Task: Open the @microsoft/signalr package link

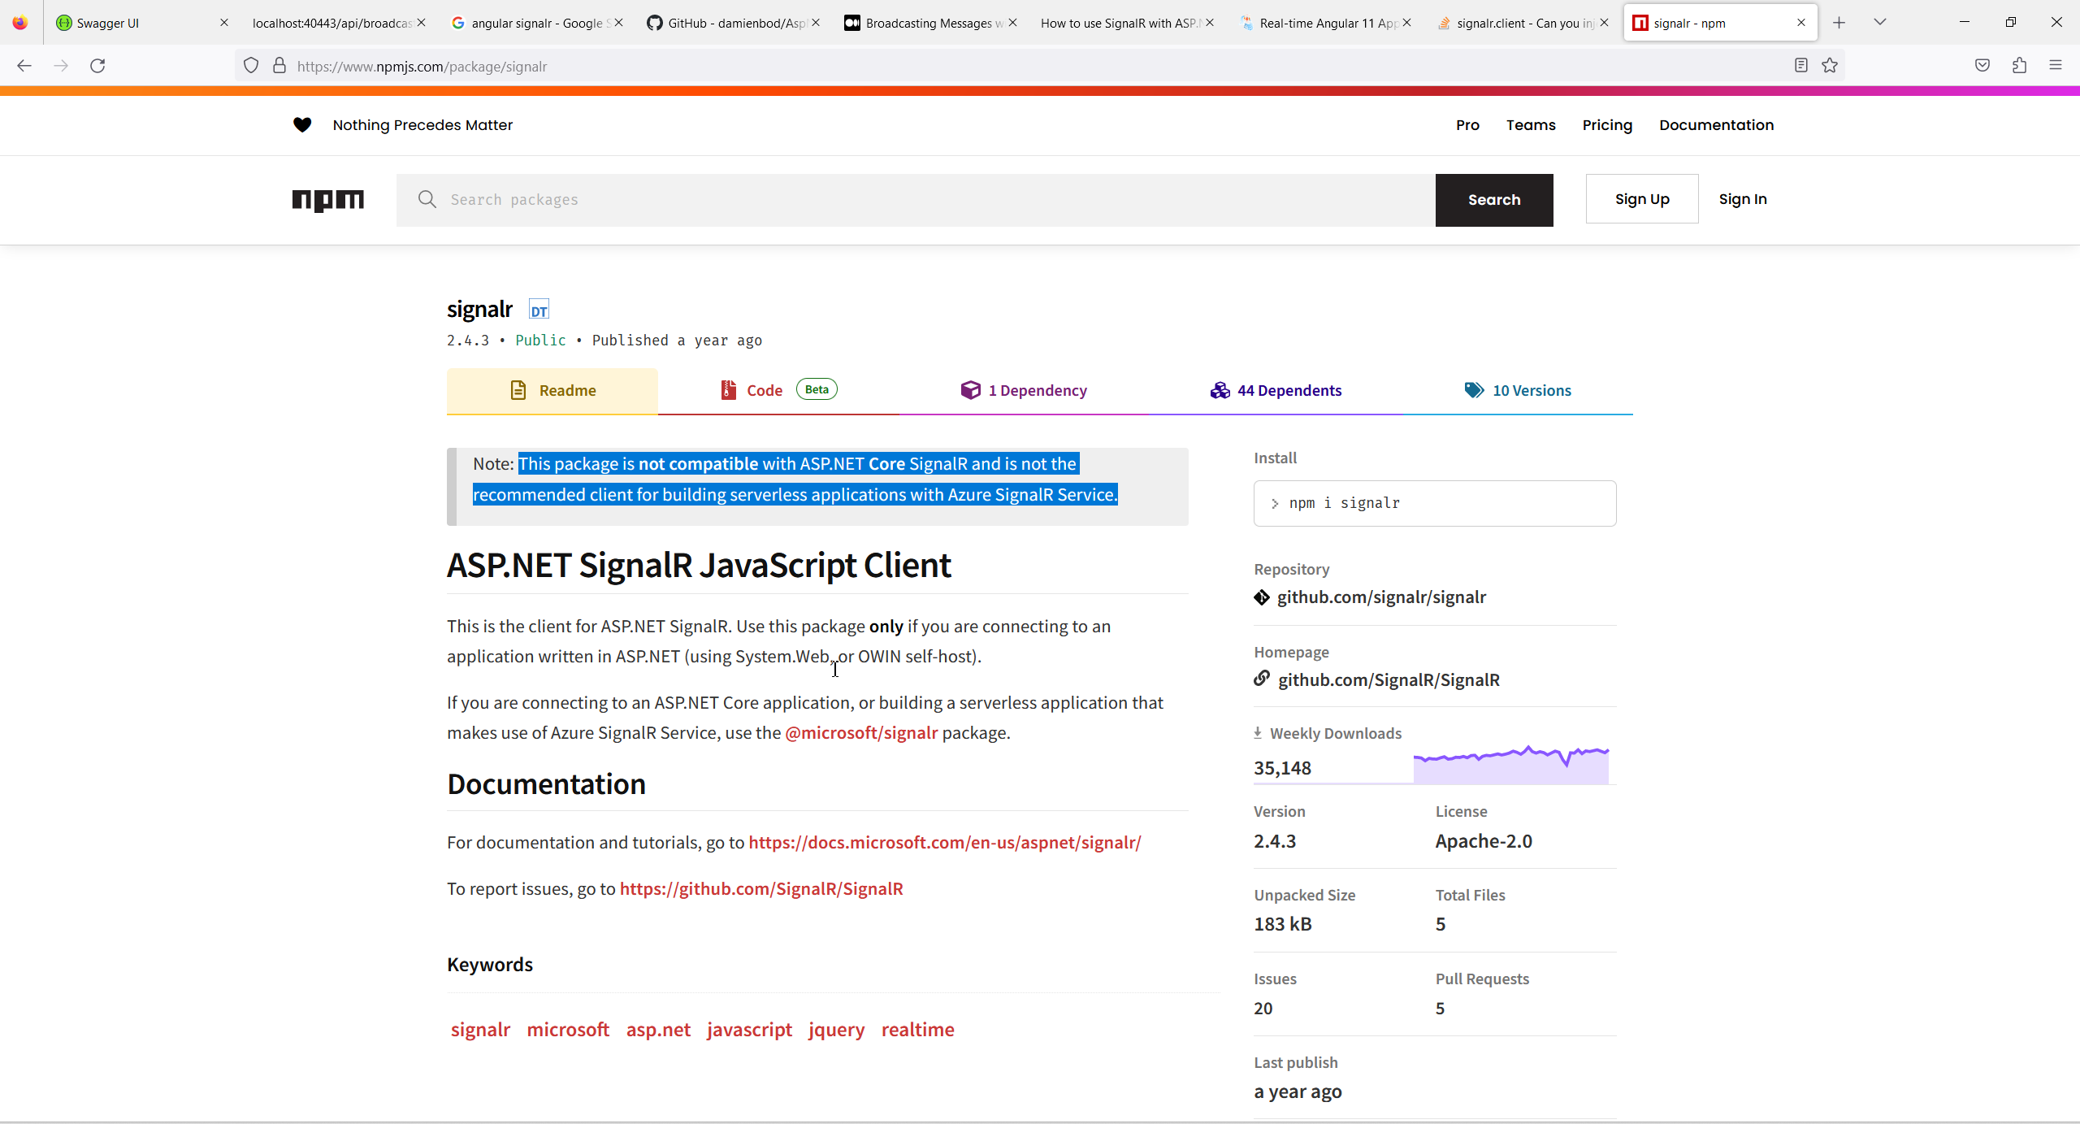Action: [x=861, y=733]
